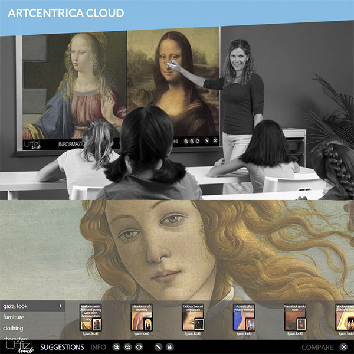Viewport: 354px width, 354px height.
Task: Click the ARTCENTRICA CLOUD header title
Action: pos(66,13)
